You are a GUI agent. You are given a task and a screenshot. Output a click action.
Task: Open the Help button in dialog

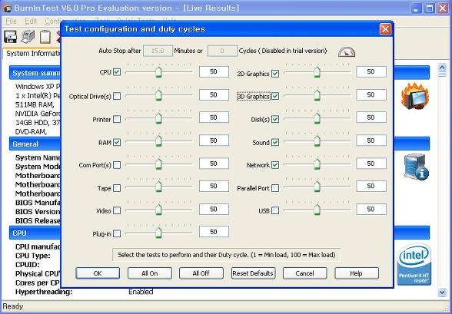click(x=357, y=273)
